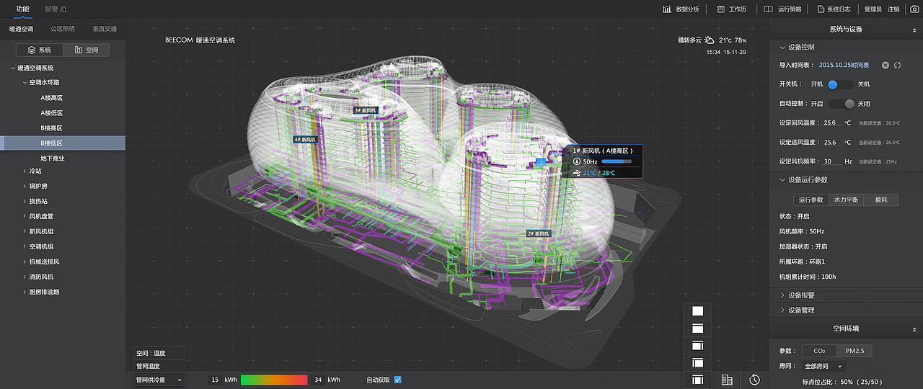The height and width of the screenshot is (389, 923).
Task: Click the 4# 新风机 marker on building
Action: click(x=305, y=139)
